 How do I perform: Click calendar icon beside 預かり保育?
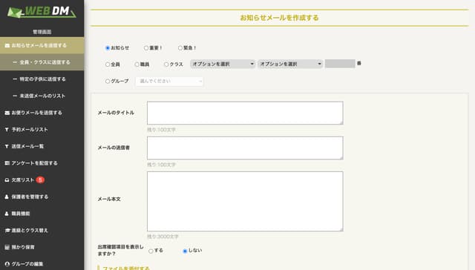pos(7,247)
